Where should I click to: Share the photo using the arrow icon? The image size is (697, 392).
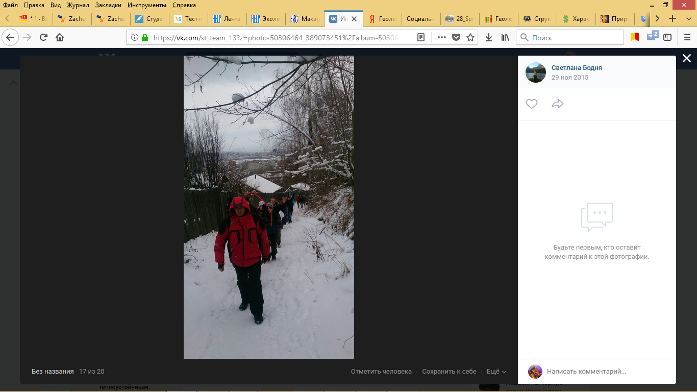click(x=557, y=104)
